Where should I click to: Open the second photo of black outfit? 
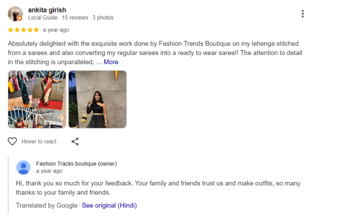(97, 99)
